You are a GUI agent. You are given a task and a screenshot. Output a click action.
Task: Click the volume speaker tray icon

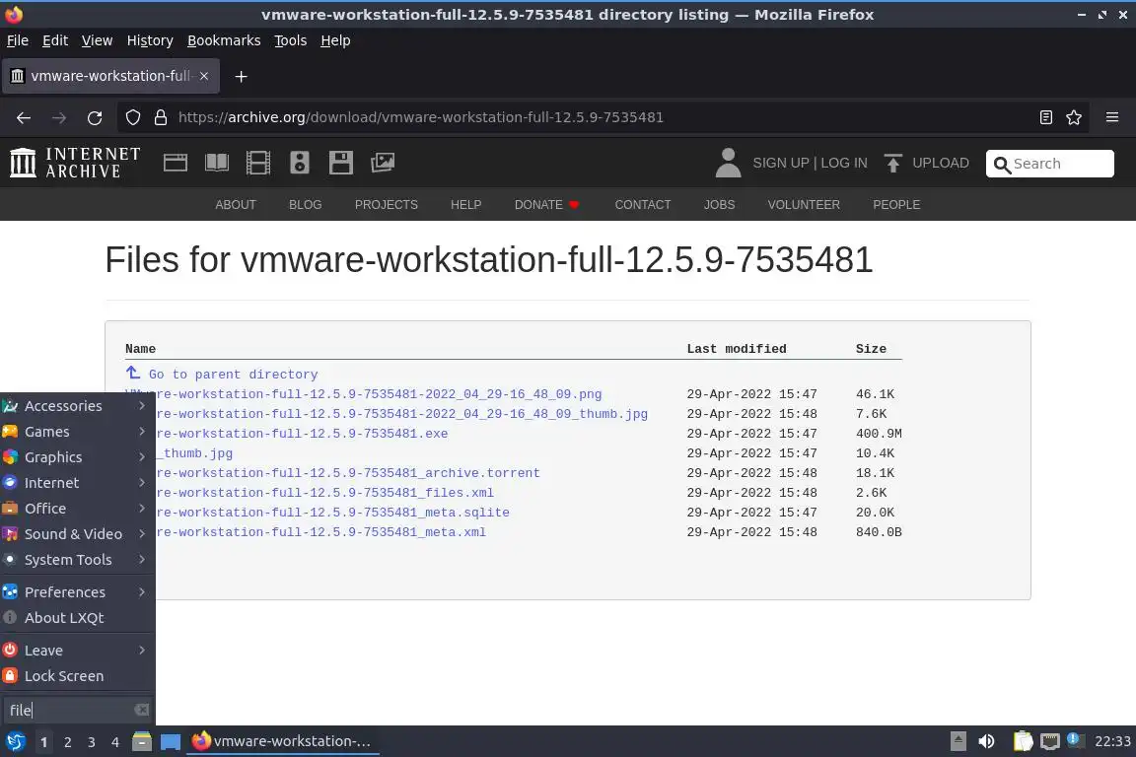click(986, 741)
